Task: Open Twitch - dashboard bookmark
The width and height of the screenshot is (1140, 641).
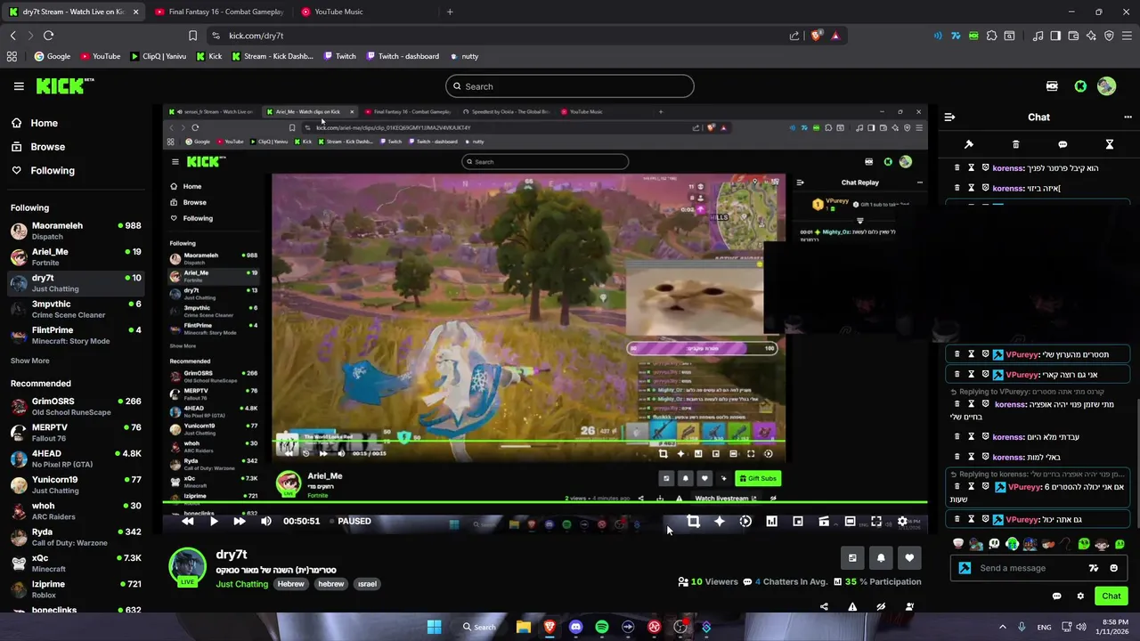Action: pyautogui.click(x=402, y=56)
